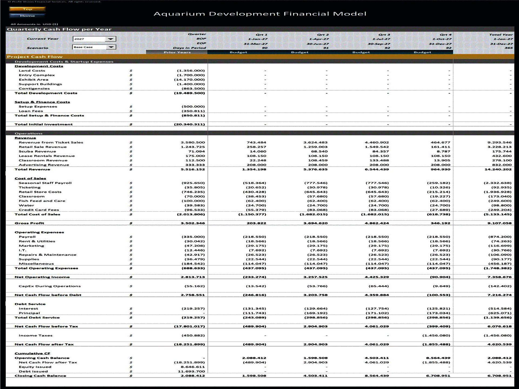This screenshot has height=389, width=519.
Task: Click the 2027 year value field
Action: [89, 39]
